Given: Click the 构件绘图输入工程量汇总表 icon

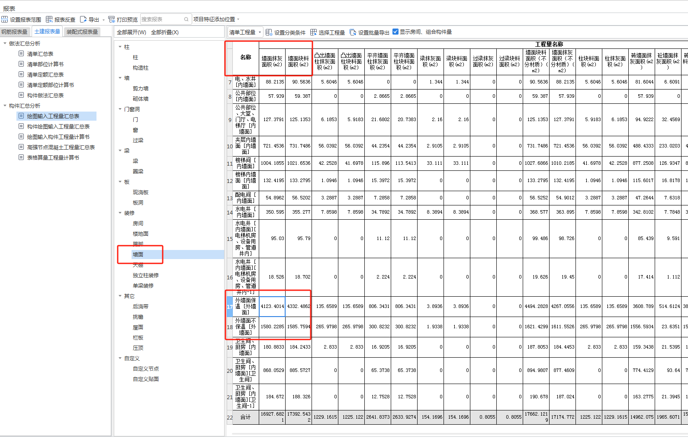Looking at the screenshot, I should tap(21, 126).
